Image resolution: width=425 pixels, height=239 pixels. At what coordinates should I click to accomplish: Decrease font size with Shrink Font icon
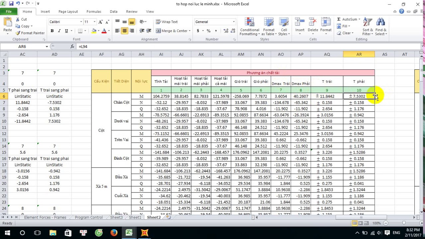tap(107, 22)
